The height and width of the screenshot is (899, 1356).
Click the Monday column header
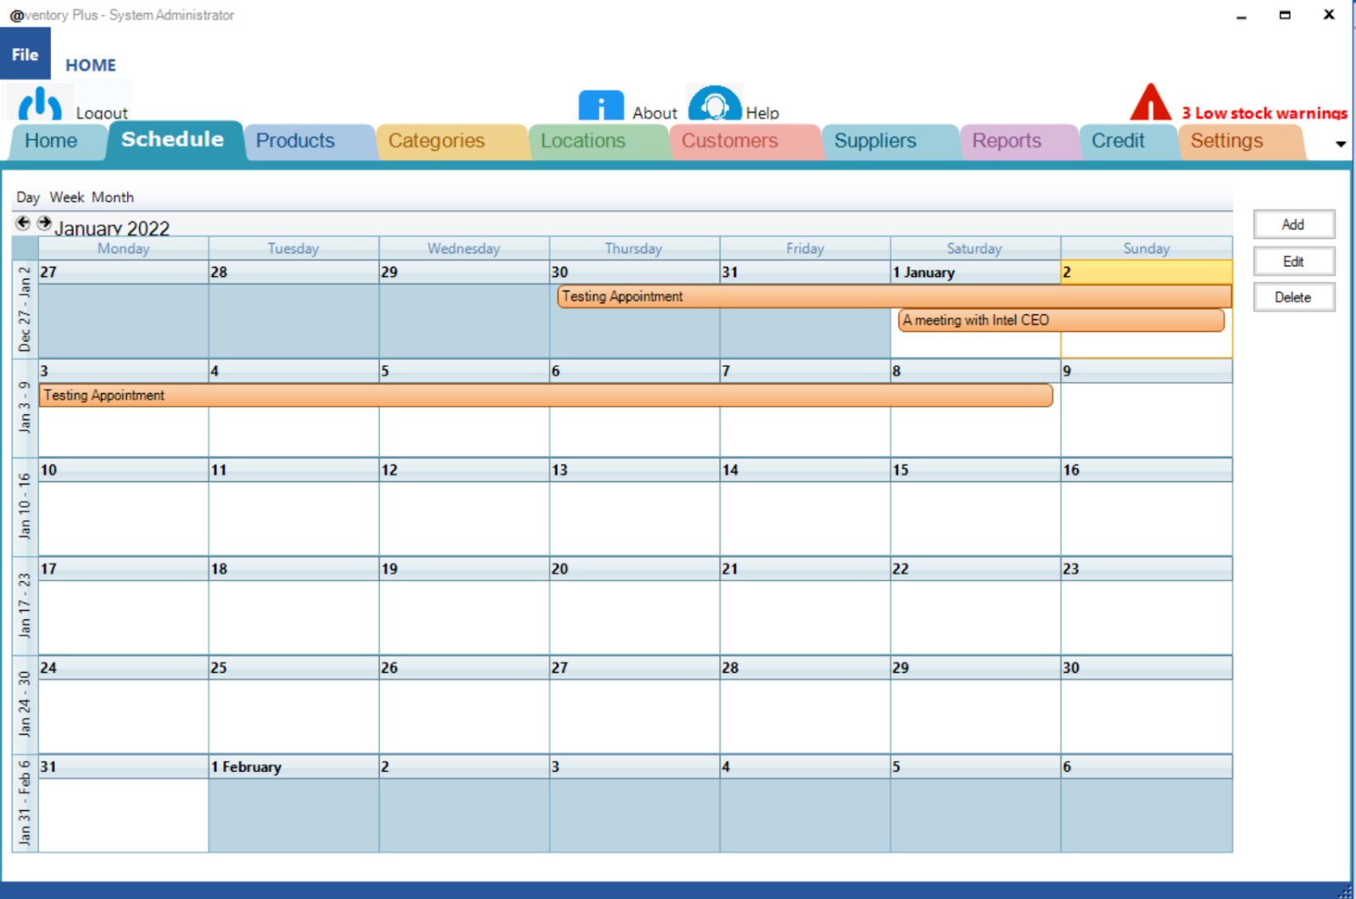coord(124,248)
